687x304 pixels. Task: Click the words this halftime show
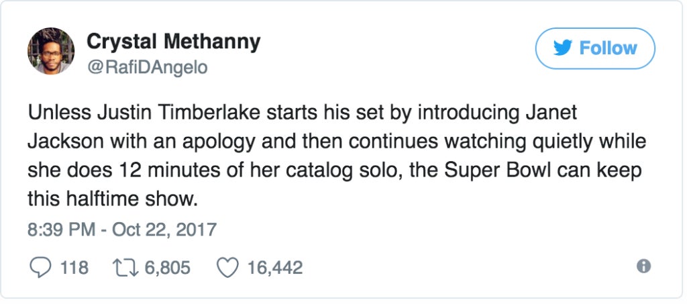(x=111, y=200)
